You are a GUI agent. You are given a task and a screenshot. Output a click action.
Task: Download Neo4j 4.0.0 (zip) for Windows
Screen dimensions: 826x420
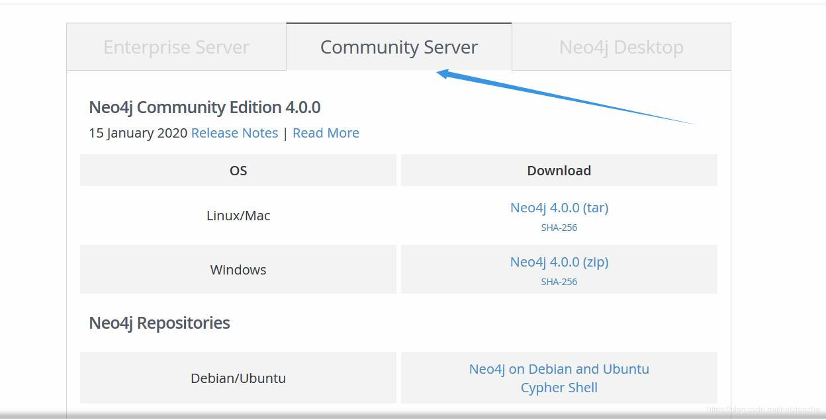pos(559,262)
